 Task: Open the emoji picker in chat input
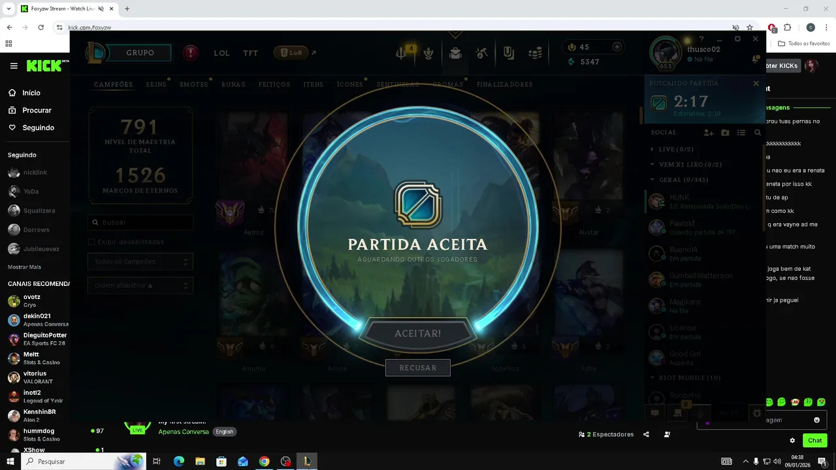[x=816, y=420]
